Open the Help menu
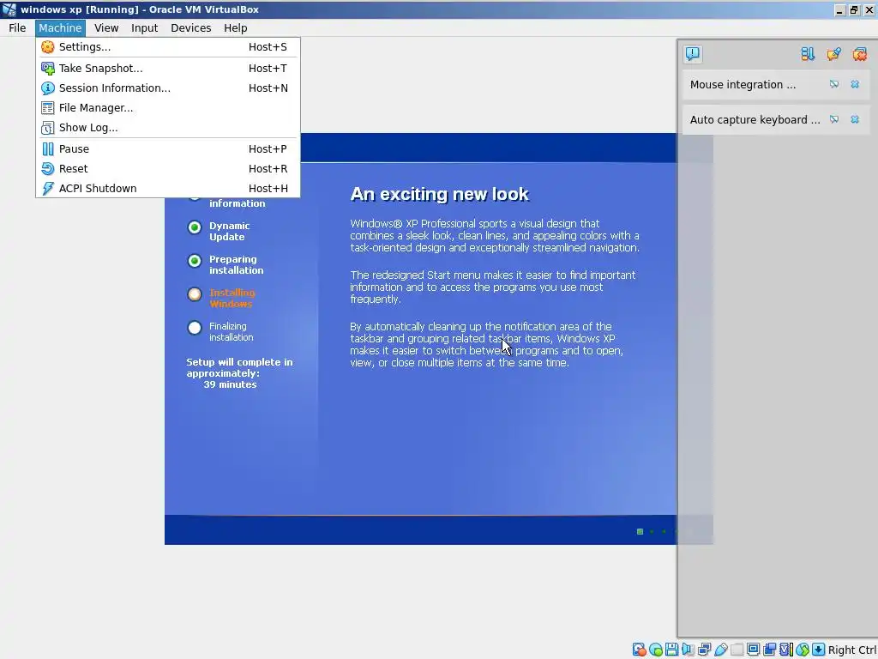Image resolution: width=878 pixels, height=659 pixels. point(235,28)
